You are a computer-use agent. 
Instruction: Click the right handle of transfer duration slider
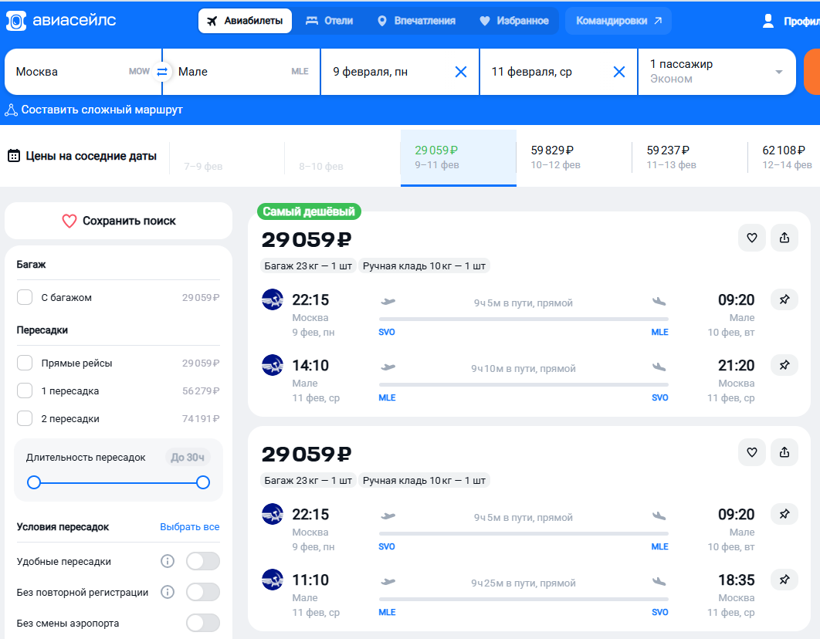(203, 482)
